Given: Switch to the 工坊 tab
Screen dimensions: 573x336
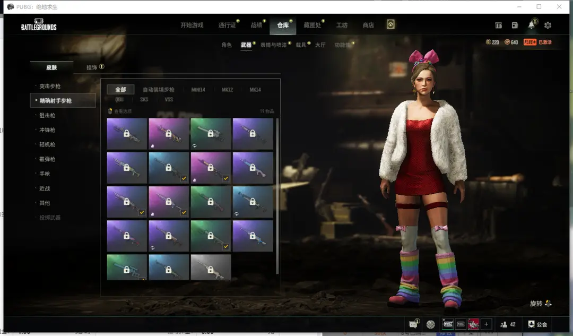Looking at the screenshot, I should click(342, 25).
